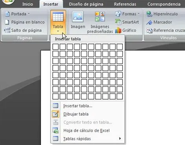This screenshot has width=185, height=145.
Task: Open the Portada dropdown
Action: tap(17, 14)
